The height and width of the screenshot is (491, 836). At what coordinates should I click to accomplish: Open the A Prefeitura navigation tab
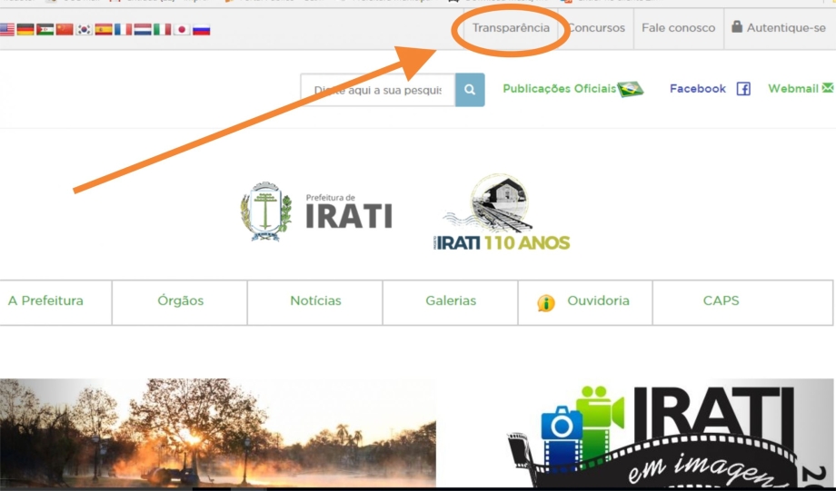(x=45, y=301)
